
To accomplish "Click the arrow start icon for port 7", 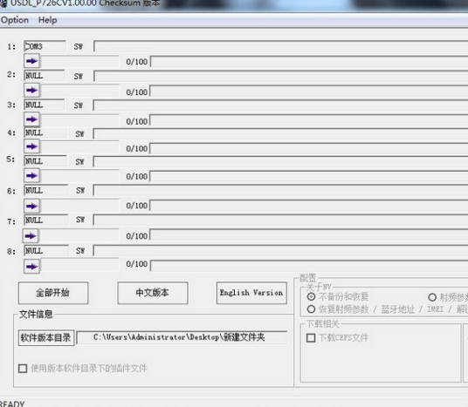I will [31, 236].
